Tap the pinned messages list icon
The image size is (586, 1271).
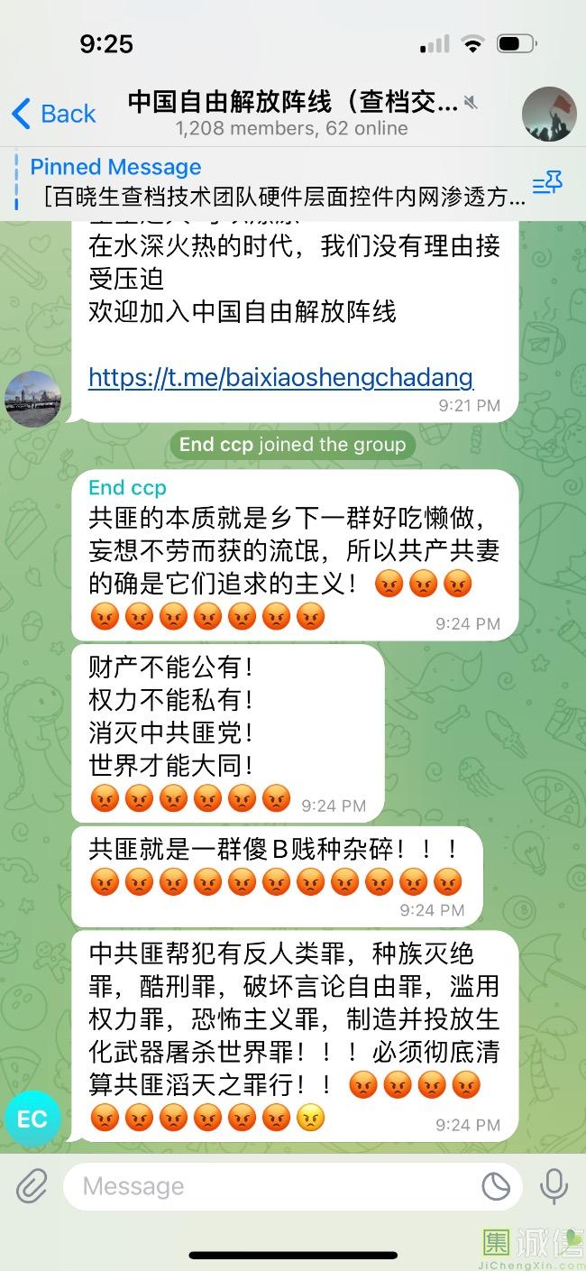[x=547, y=184]
